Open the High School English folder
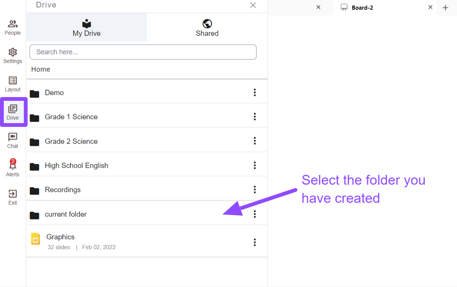 pos(147,165)
